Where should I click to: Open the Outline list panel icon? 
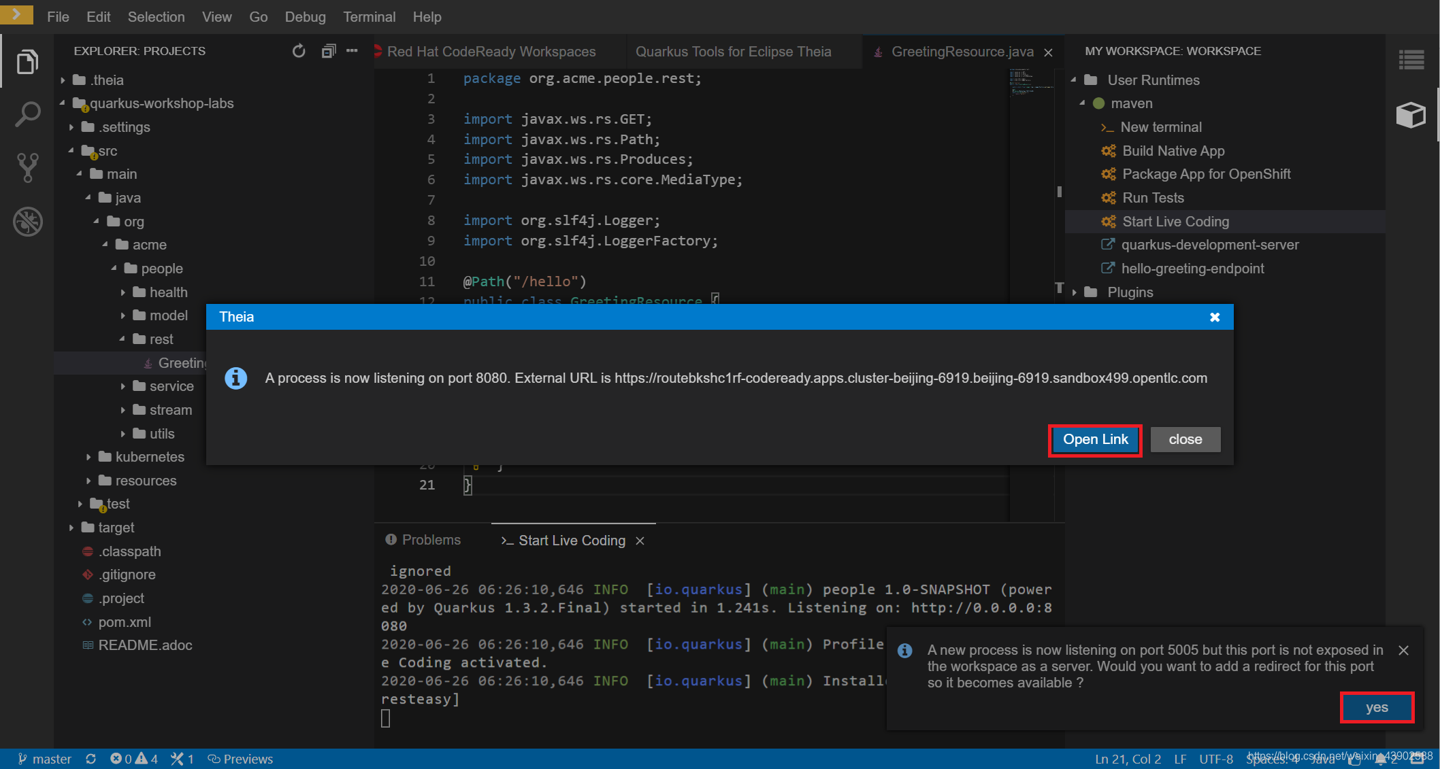coord(1411,60)
